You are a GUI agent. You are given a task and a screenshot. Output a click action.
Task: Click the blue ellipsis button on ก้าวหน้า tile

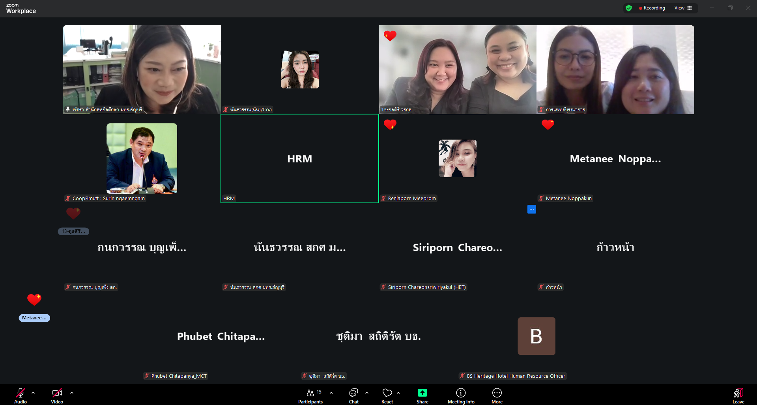tap(531, 209)
